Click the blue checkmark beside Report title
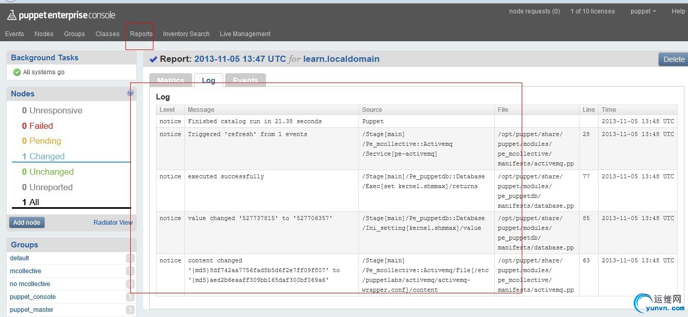This screenshot has height=317, width=688. pos(153,59)
